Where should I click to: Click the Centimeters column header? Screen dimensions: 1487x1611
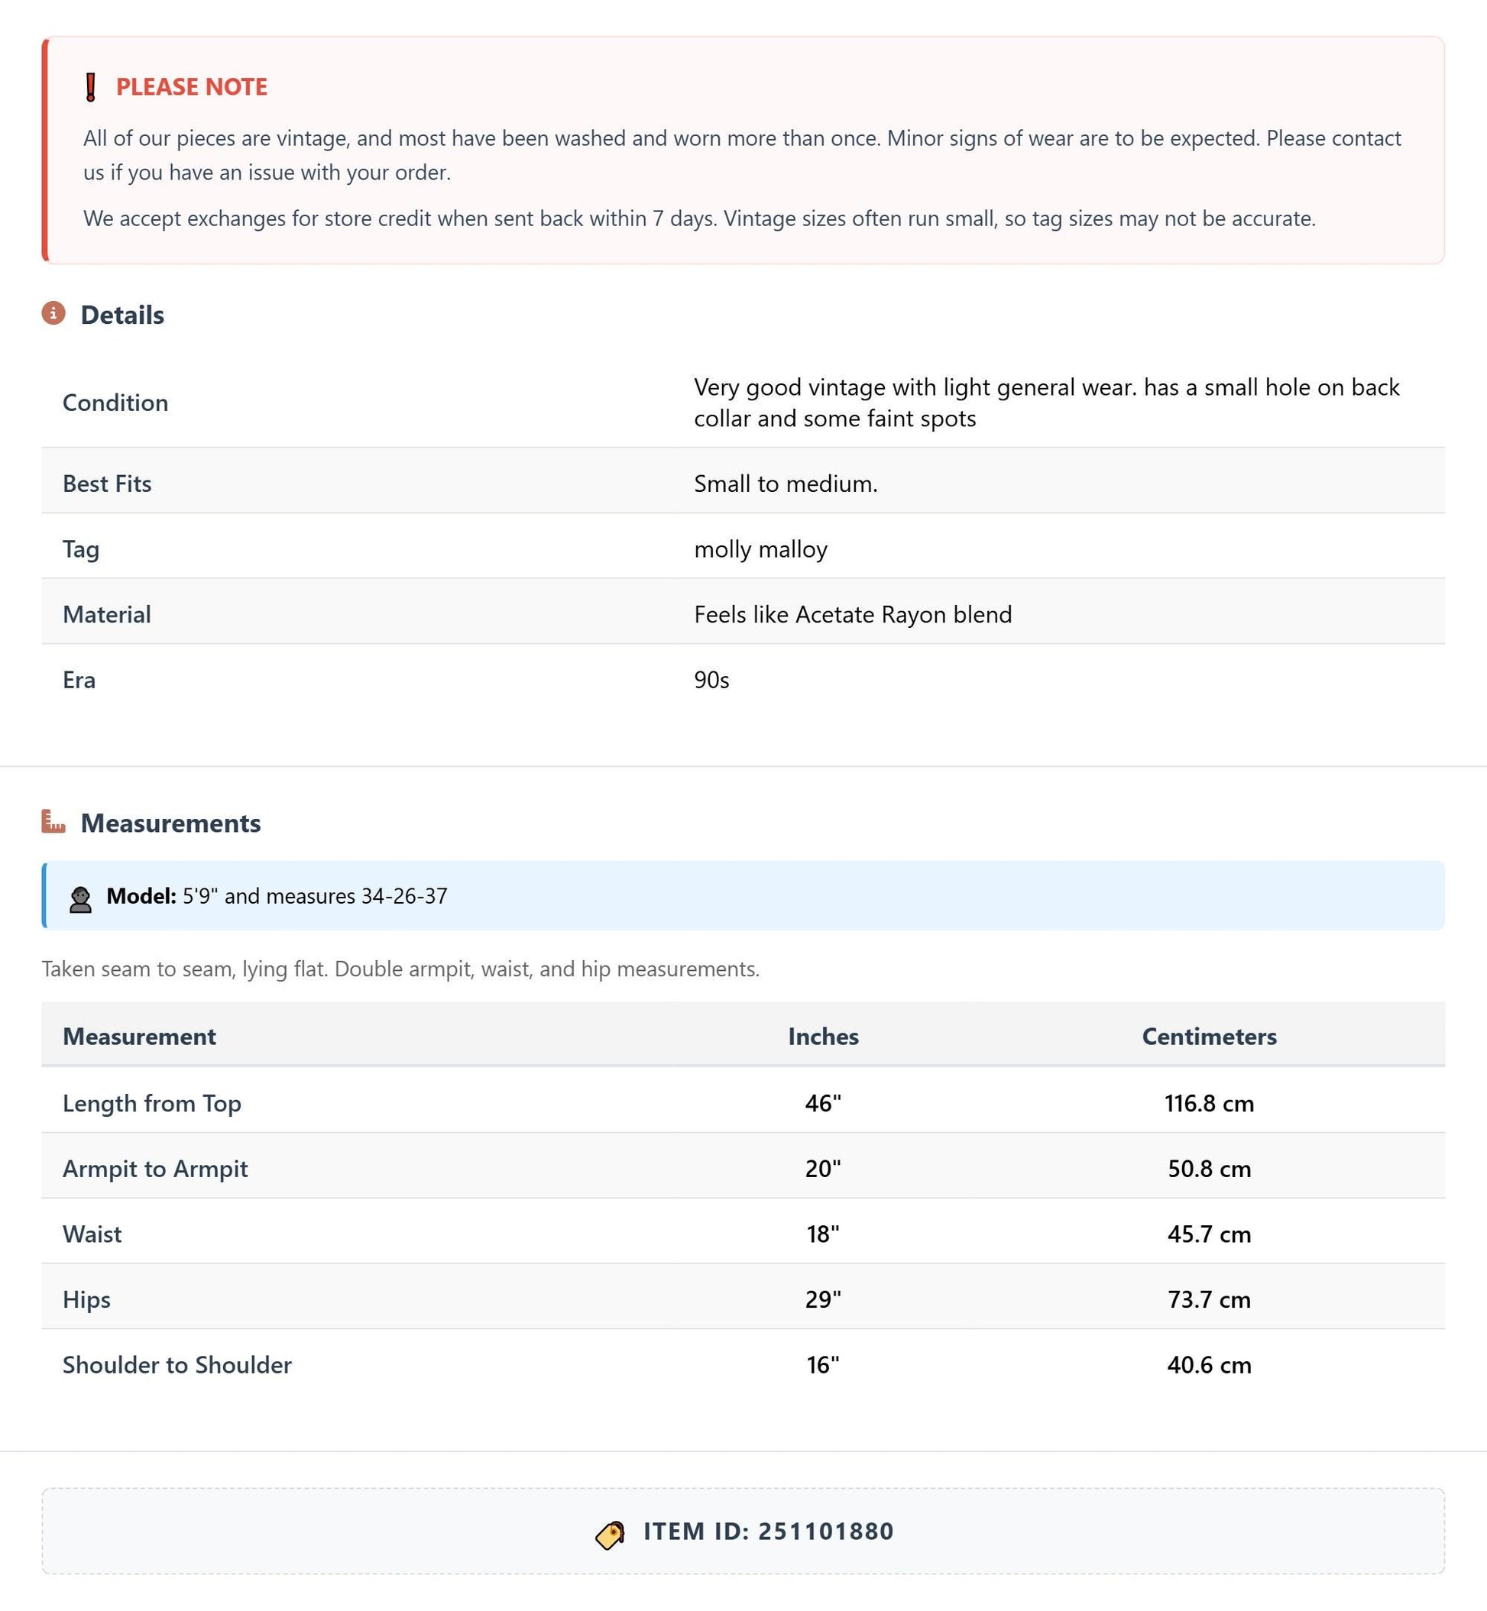1209,1036
